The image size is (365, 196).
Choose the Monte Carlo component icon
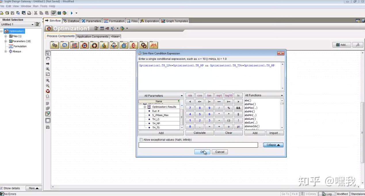pos(94,45)
